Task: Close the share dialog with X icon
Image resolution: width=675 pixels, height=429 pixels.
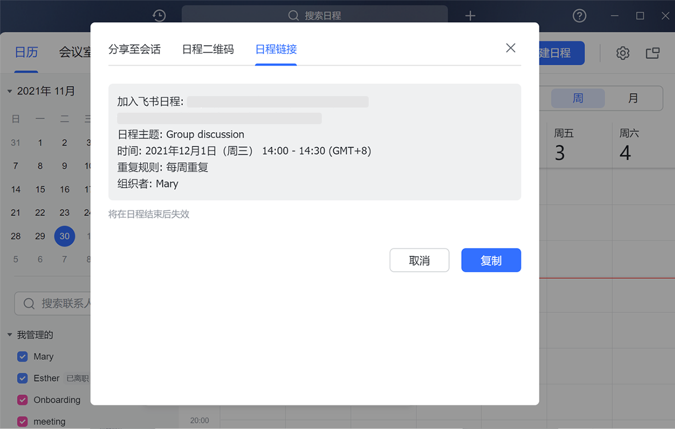Action: 510,48
